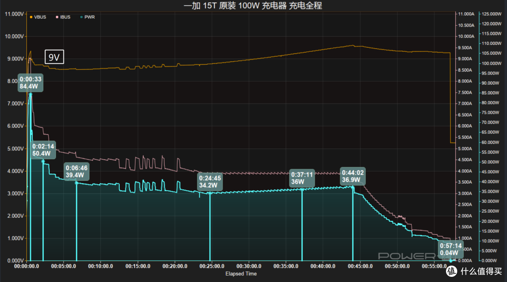Click the Elapsed Time axis label

[241, 274]
